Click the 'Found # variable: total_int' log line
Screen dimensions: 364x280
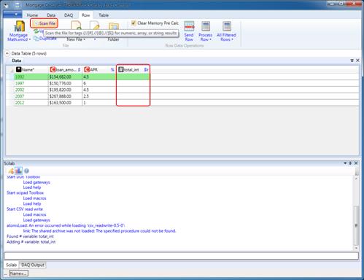tap(30, 236)
